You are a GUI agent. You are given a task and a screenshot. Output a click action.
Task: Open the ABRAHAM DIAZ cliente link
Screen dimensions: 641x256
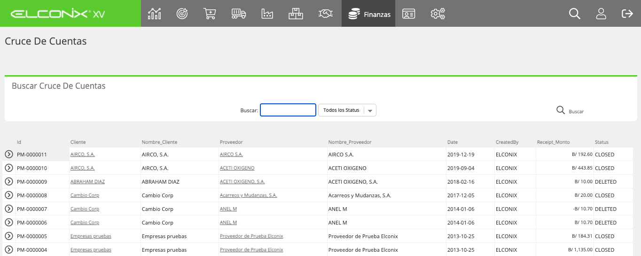[x=87, y=181]
